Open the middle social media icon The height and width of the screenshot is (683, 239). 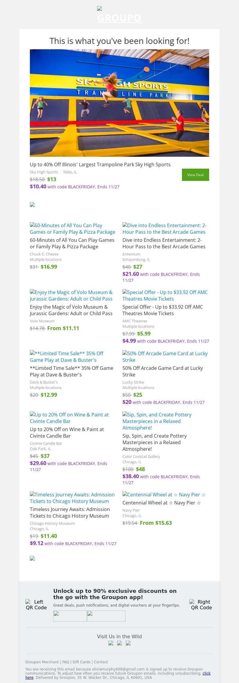coord(119,643)
